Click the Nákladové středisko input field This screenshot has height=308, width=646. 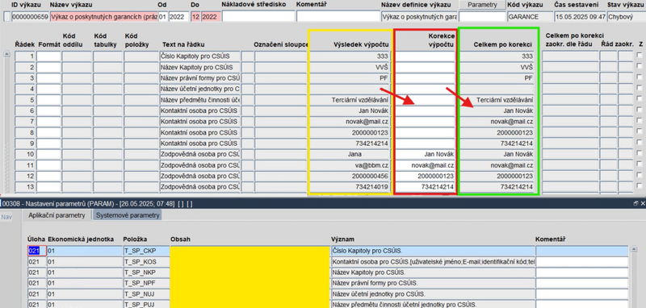258,17
